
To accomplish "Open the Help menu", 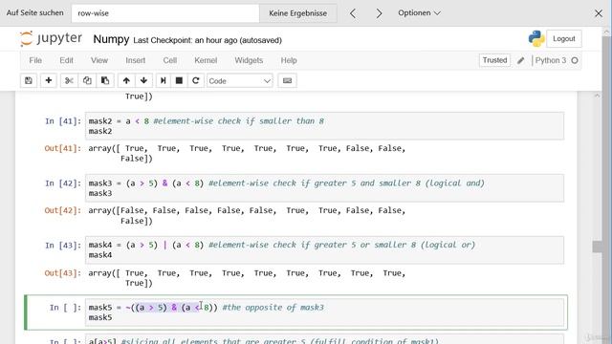I will pyautogui.click(x=289, y=60).
